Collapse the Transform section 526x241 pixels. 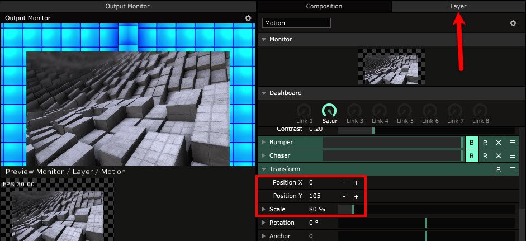point(264,169)
